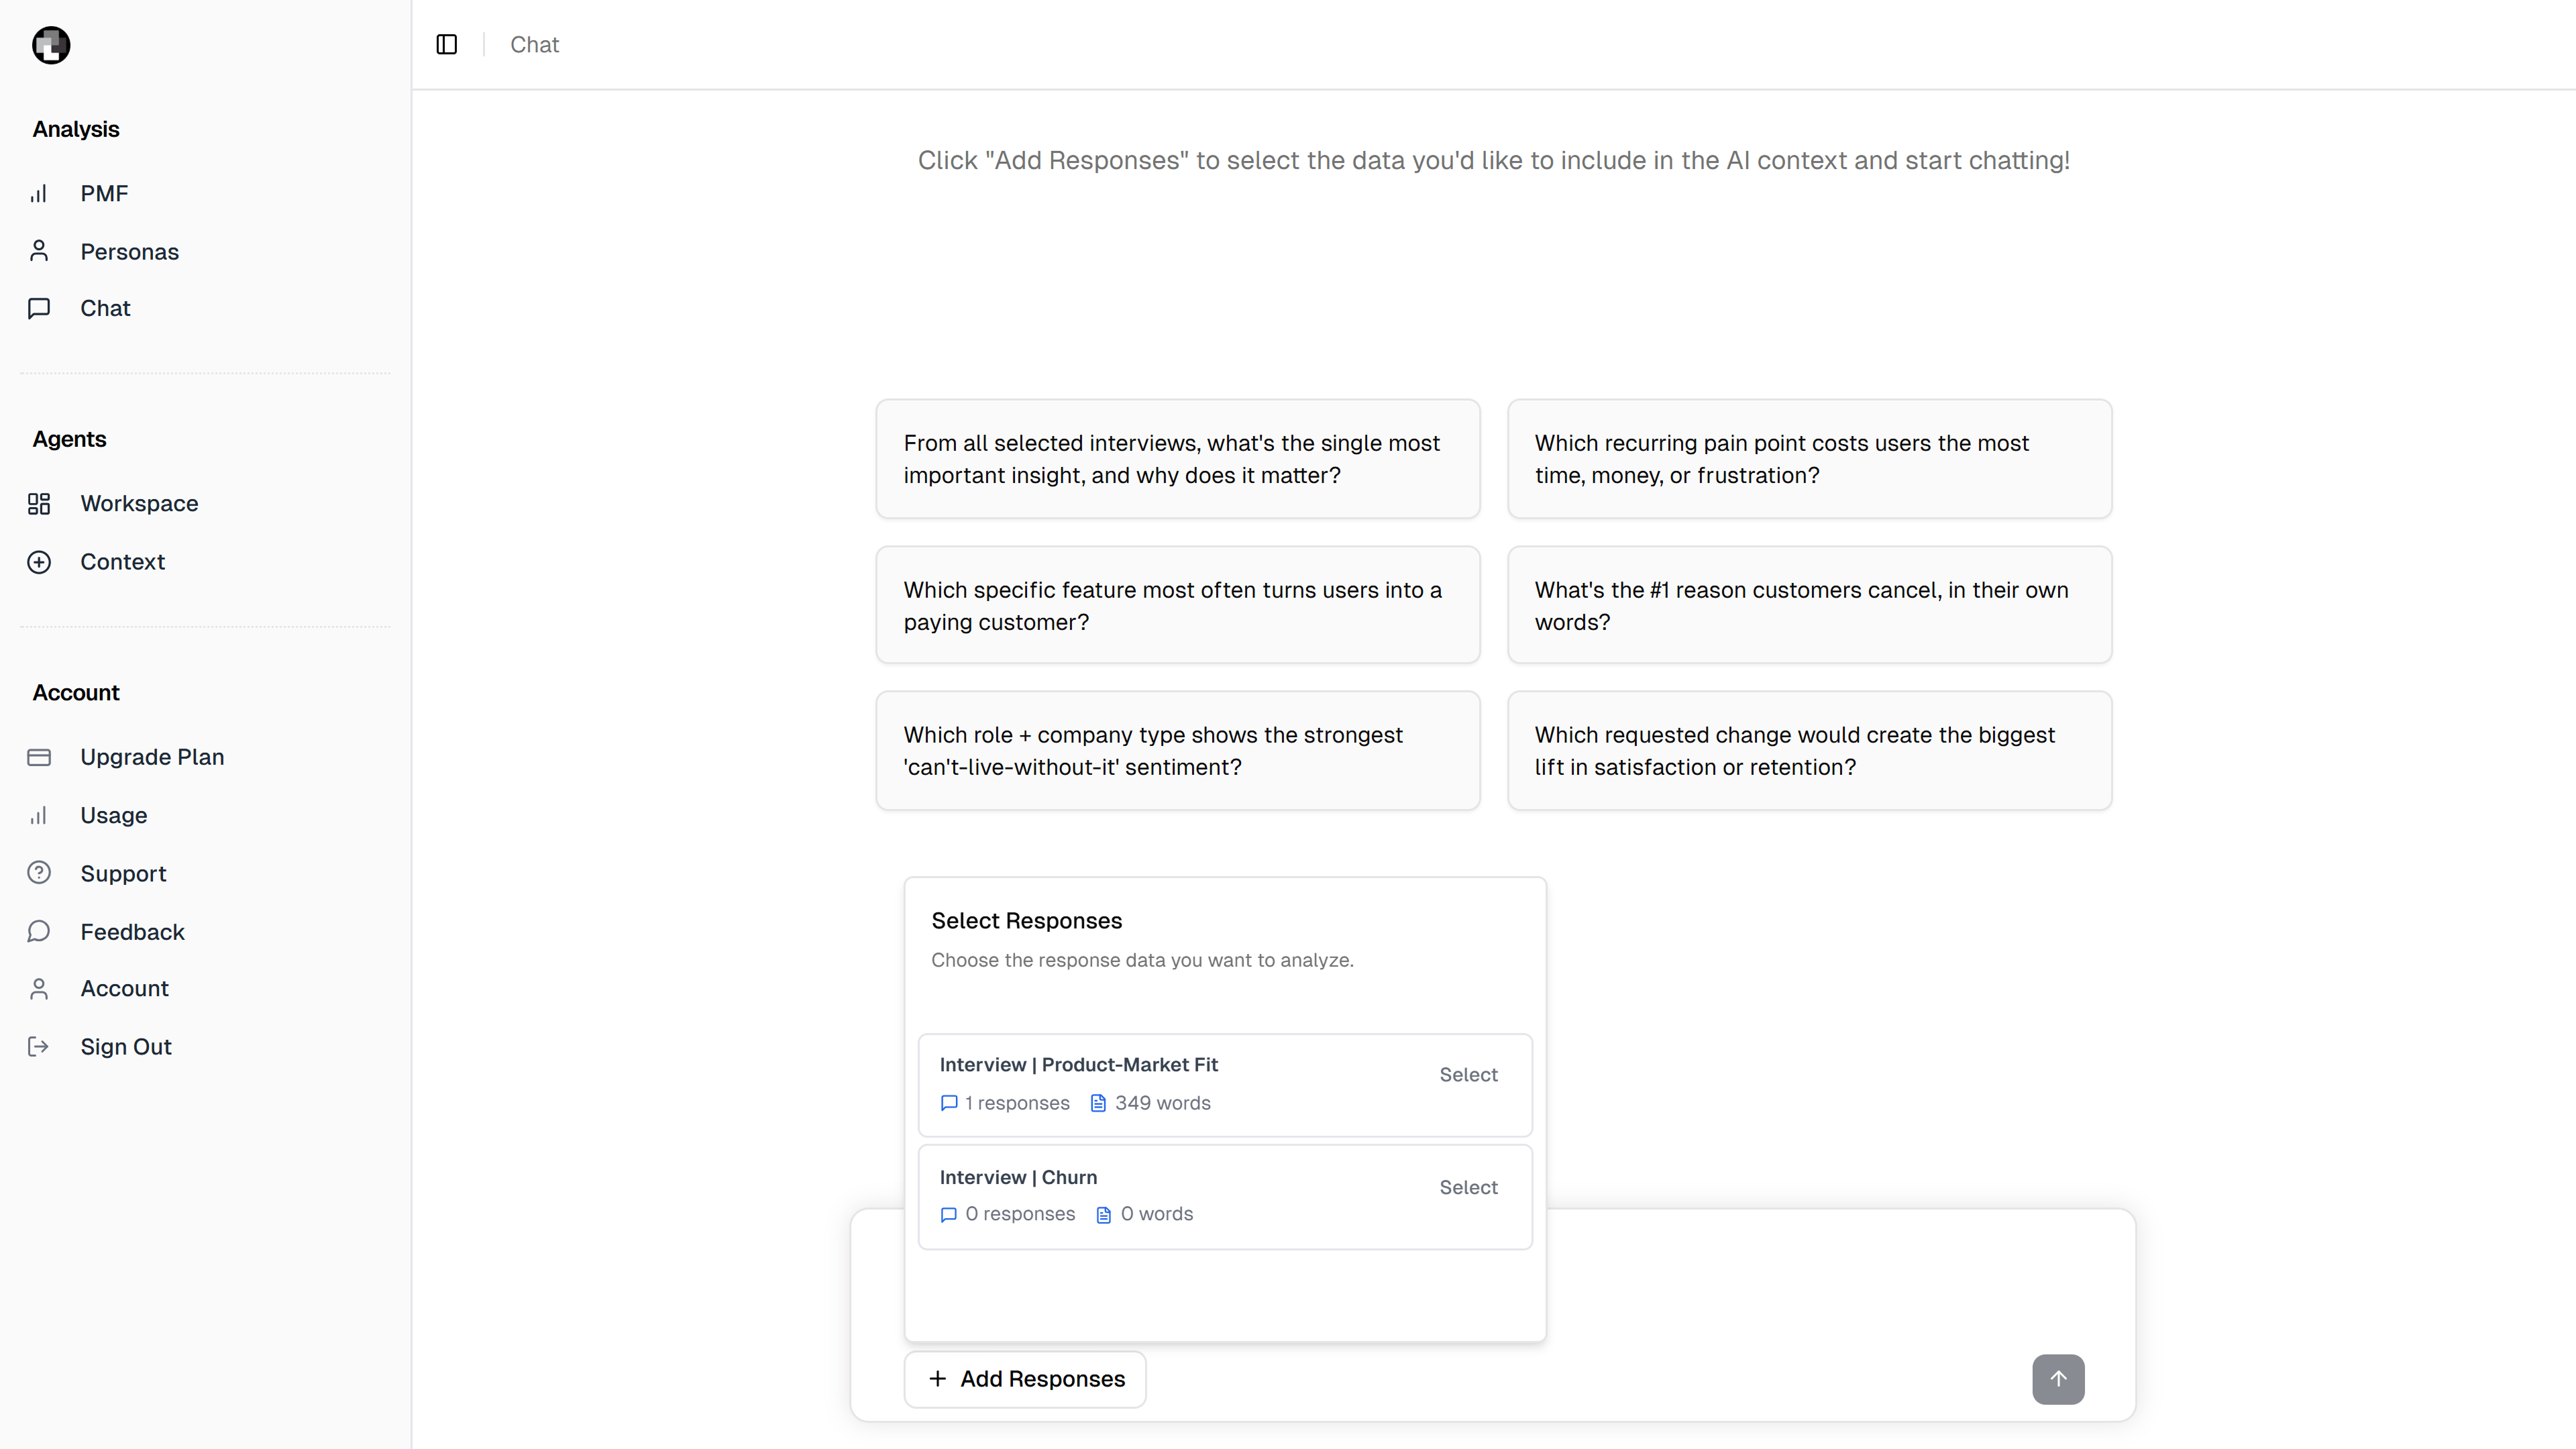Click the Chat bubble icon in sidebar
Image resolution: width=2576 pixels, height=1449 pixels.
39,308
